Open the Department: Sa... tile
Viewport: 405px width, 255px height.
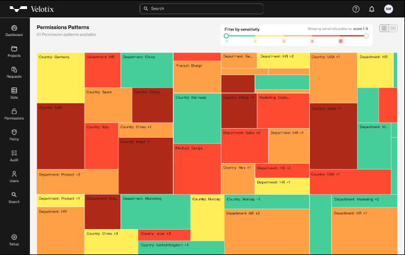(239, 60)
